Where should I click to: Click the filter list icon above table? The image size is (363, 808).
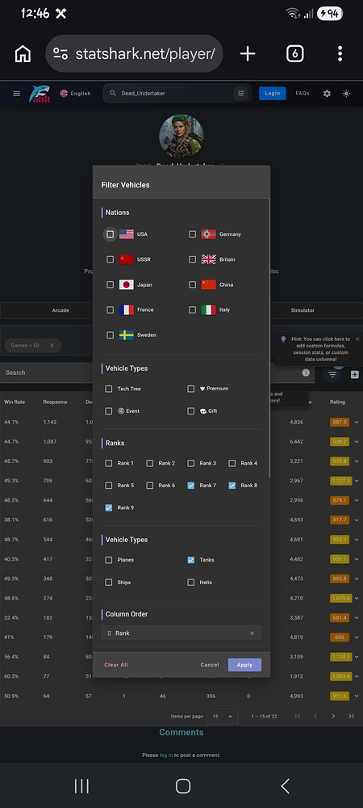(x=332, y=375)
